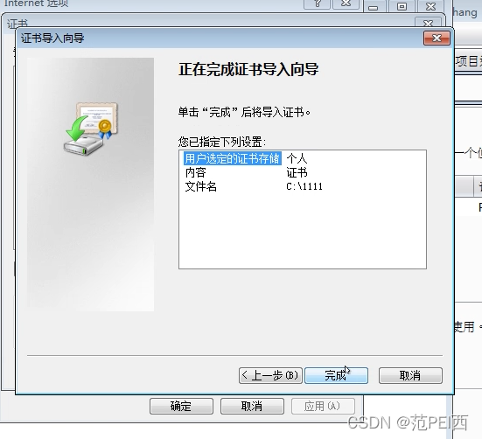Click 应用(A) in the Internet 选项 window
This screenshot has height=439, width=482.
pos(323,406)
